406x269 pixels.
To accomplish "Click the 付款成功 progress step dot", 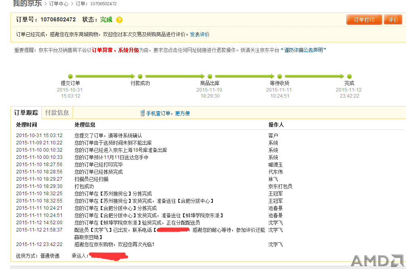I will click(x=140, y=76).
